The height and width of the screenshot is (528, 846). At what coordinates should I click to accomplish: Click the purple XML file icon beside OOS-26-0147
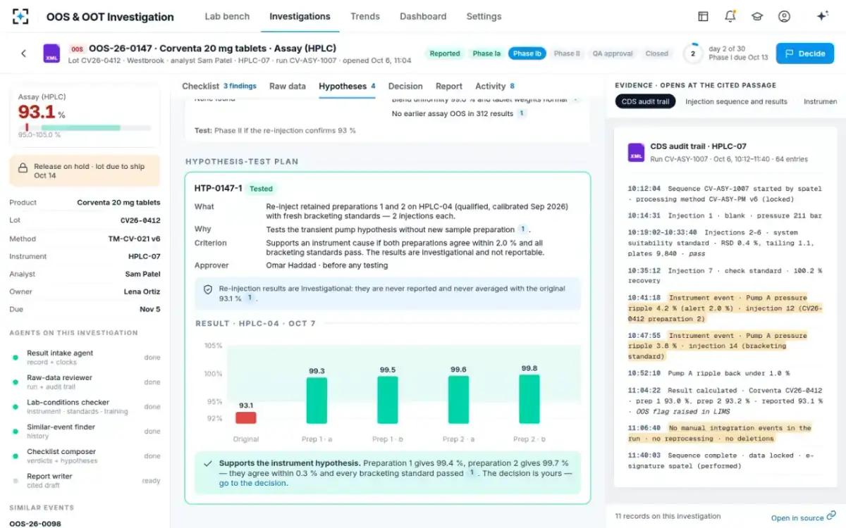coord(51,54)
